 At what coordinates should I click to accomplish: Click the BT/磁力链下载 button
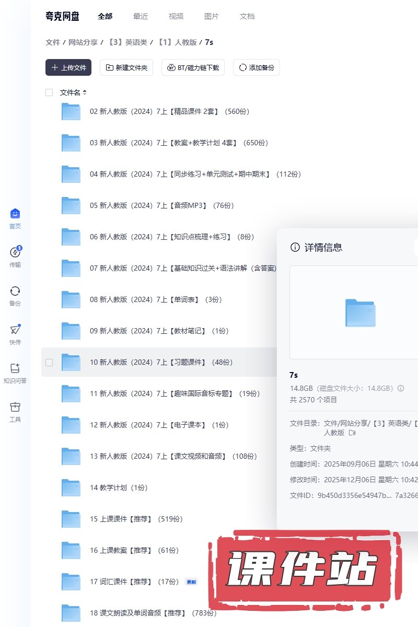193,67
